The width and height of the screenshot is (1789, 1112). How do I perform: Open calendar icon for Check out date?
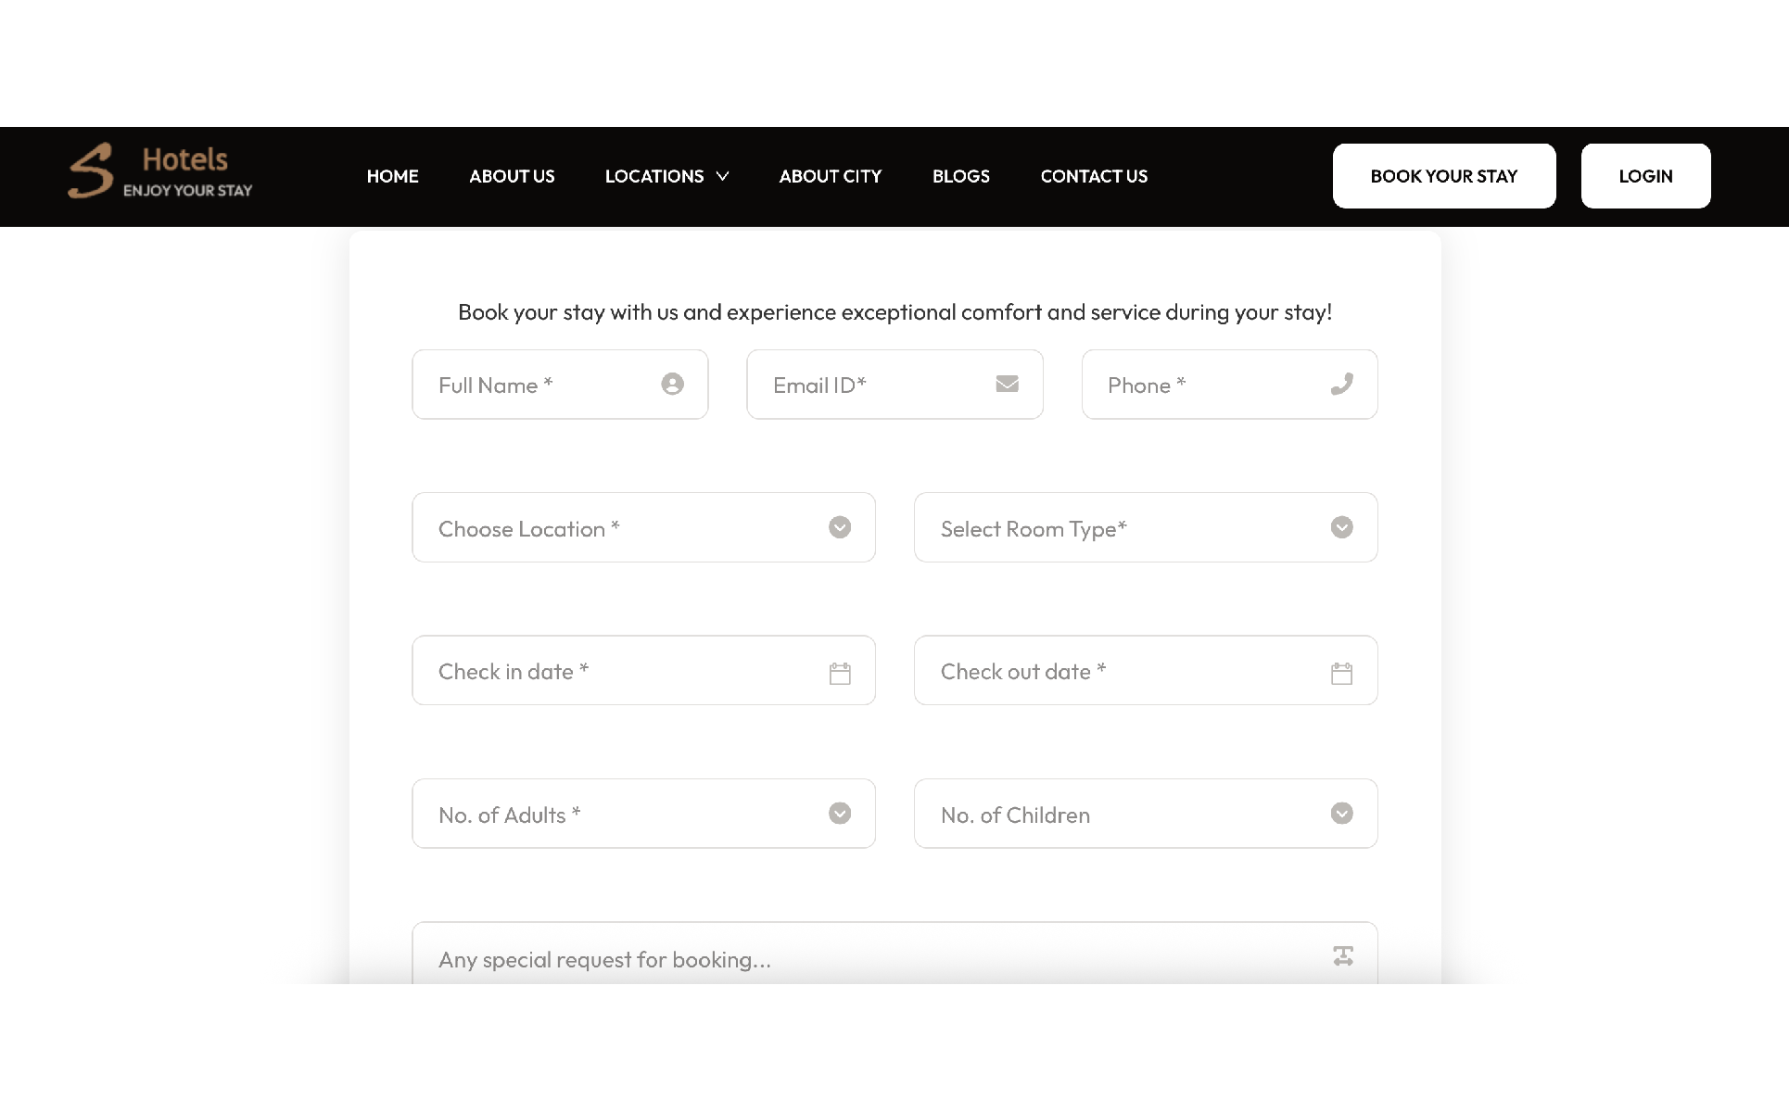pos(1341,673)
